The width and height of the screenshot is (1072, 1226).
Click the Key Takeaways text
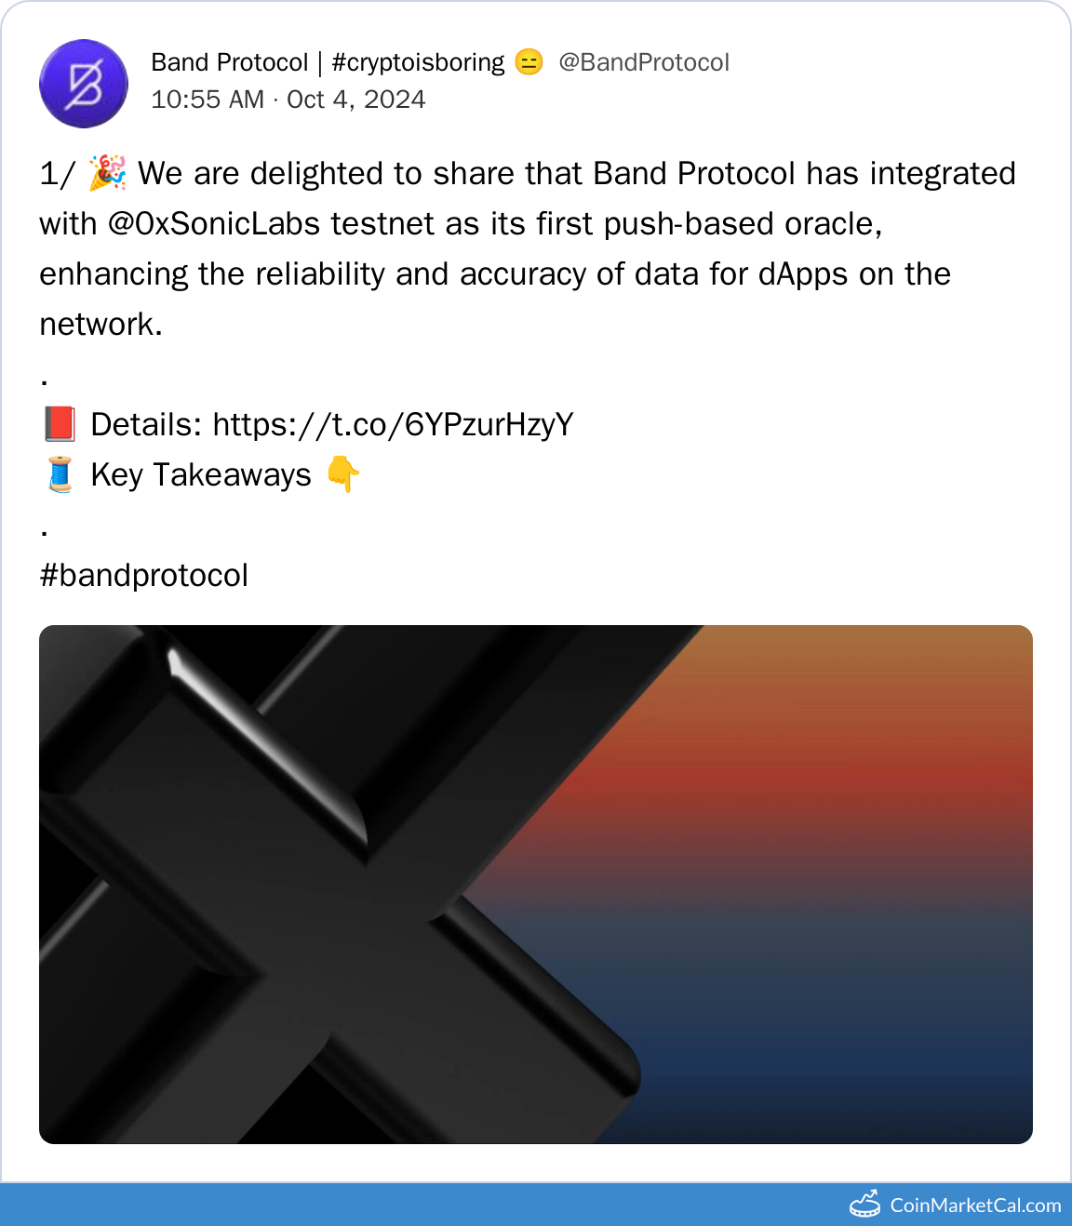[x=201, y=475]
